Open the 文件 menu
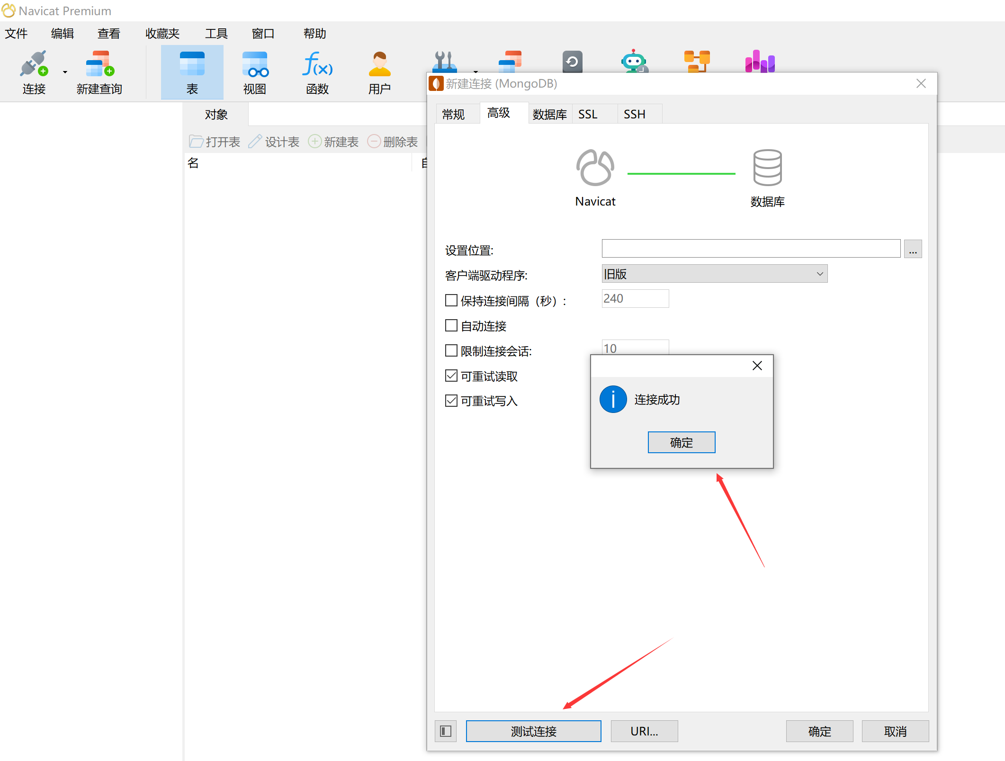The width and height of the screenshot is (1005, 761). 16,34
